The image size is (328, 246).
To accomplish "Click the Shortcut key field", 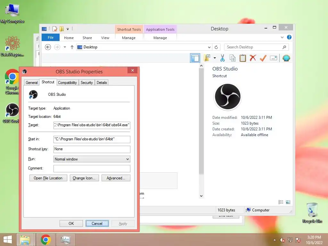I will pyautogui.click(x=92, y=149).
